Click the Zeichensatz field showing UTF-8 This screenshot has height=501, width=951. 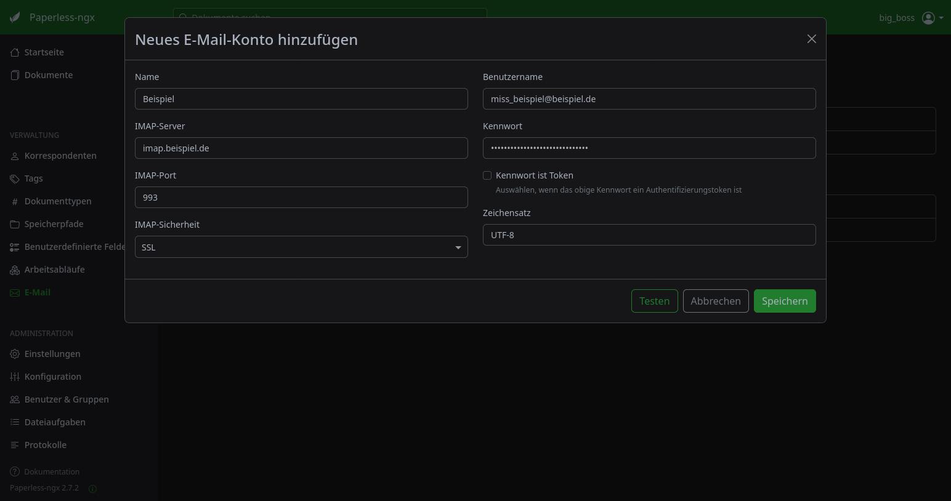(x=649, y=235)
